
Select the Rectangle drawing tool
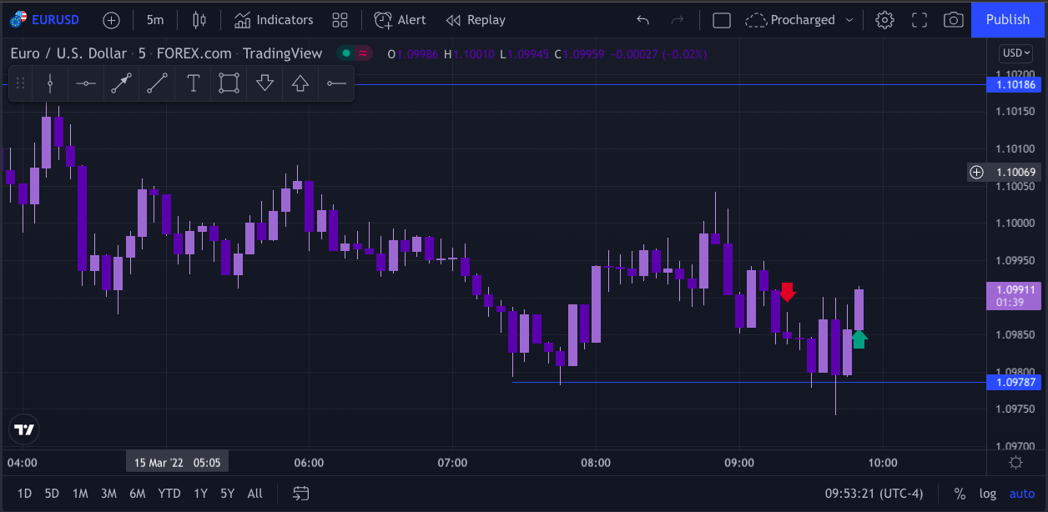[x=229, y=83]
